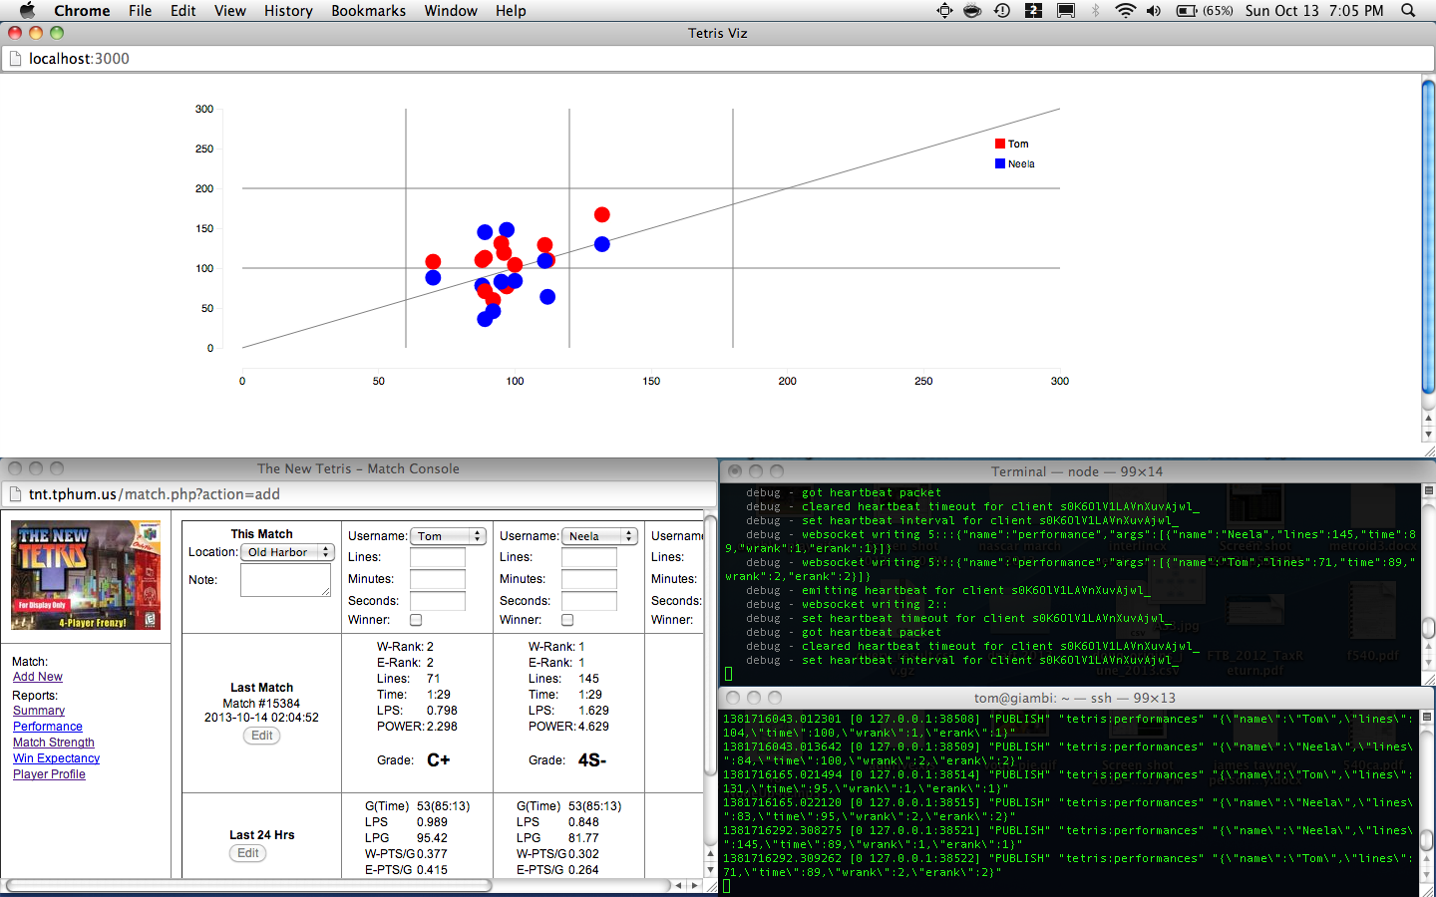This screenshot has height=897, width=1436.
Task: Click the volume speaker icon
Action: click(x=1154, y=11)
